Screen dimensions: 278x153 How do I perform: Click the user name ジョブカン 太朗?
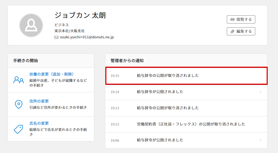80,15
